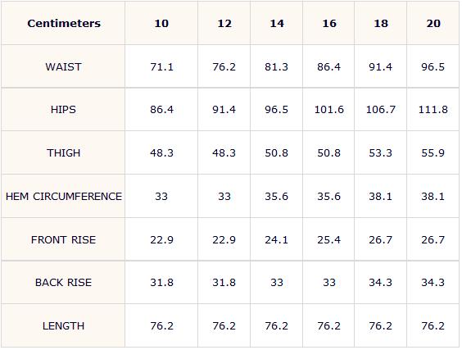Click the BACK RISE row label
Viewport: 462px width, 350px height.
click(x=63, y=283)
